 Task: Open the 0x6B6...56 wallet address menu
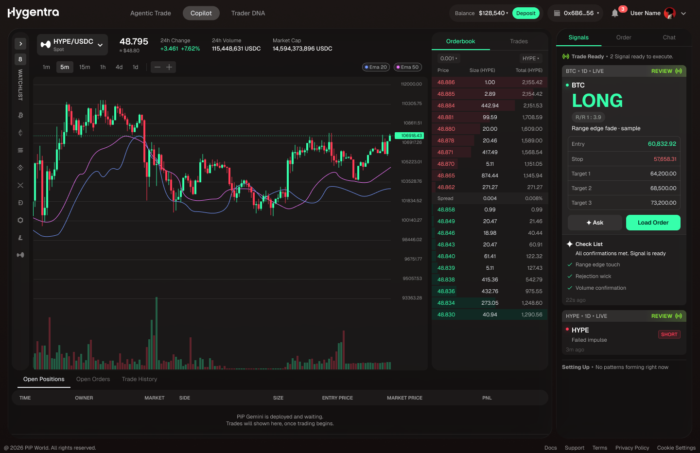click(x=576, y=13)
